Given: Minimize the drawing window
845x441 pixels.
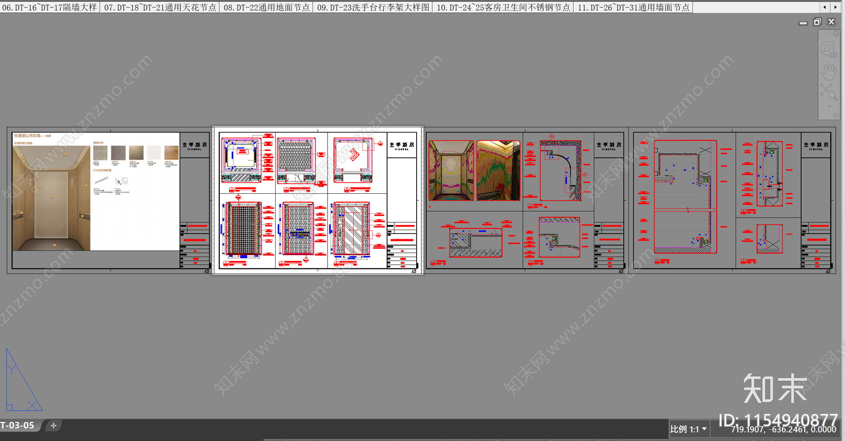Looking at the screenshot, I should coord(803,22).
